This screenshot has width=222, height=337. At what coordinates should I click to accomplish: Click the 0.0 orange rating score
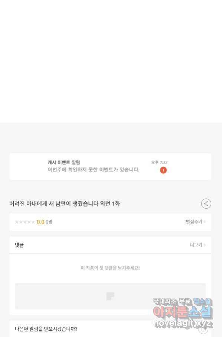click(x=40, y=222)
